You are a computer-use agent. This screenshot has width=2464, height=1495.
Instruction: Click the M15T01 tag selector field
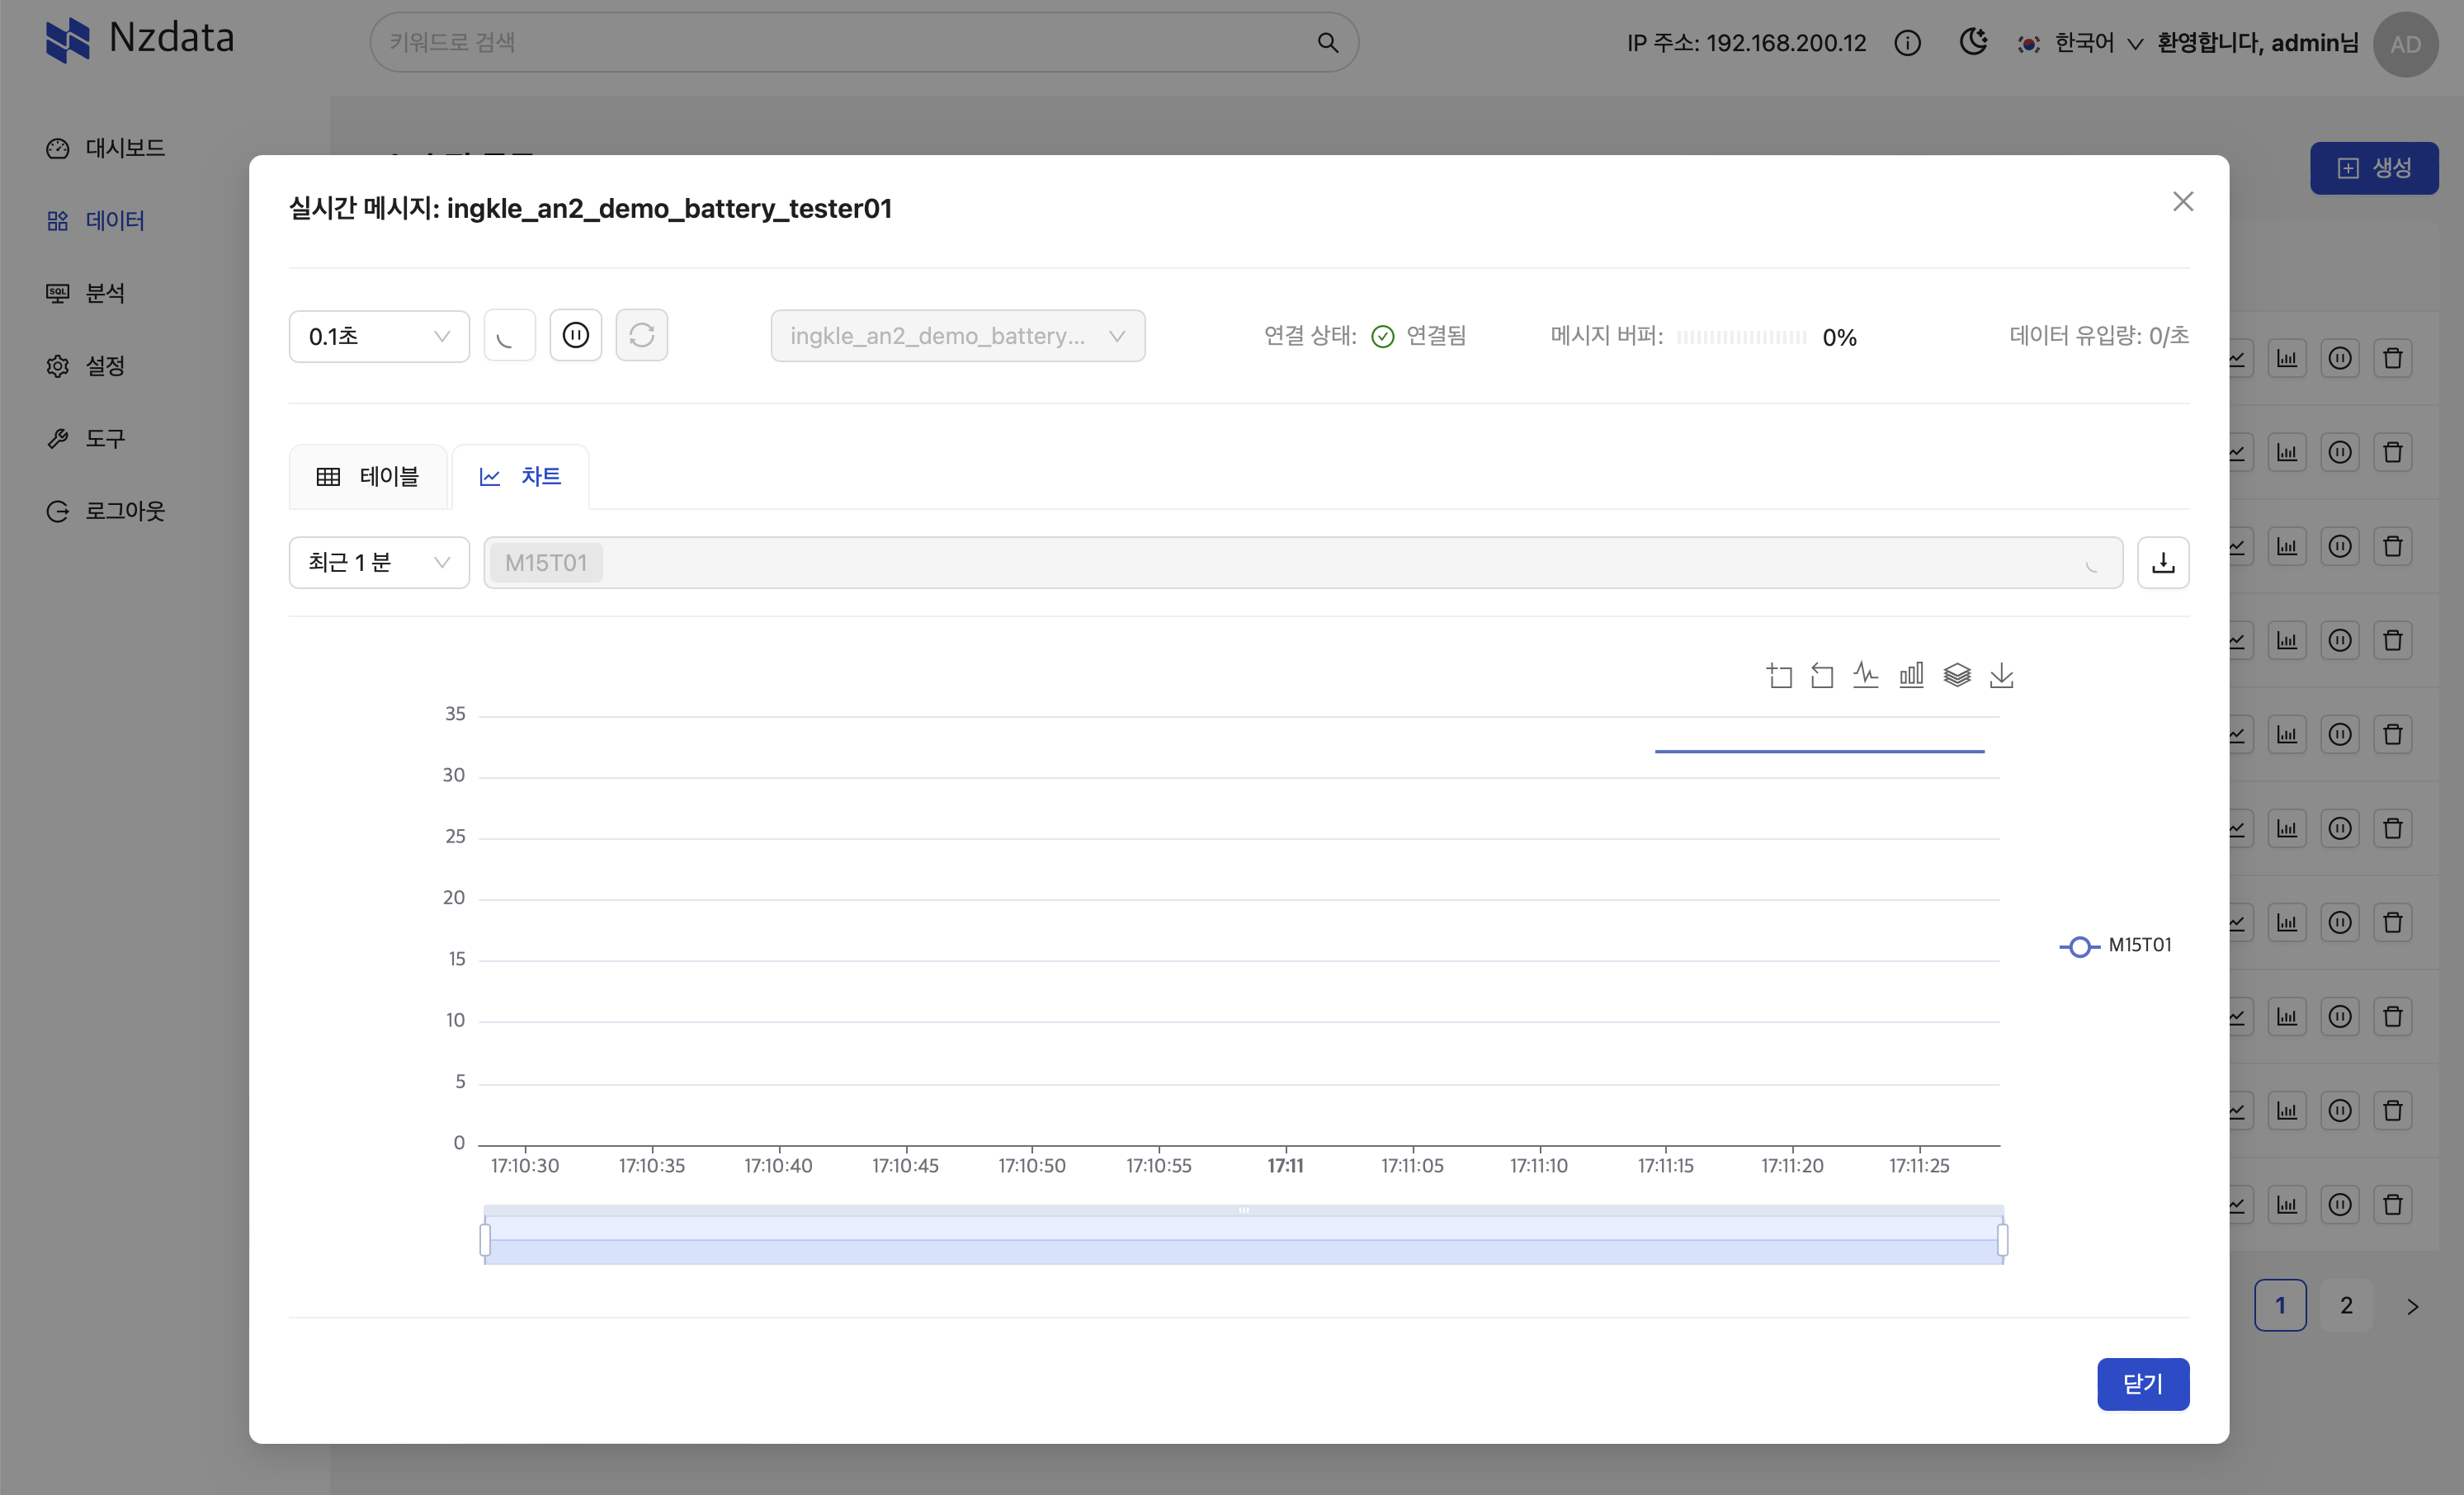pyautogui.click(x=1303, y=563)
